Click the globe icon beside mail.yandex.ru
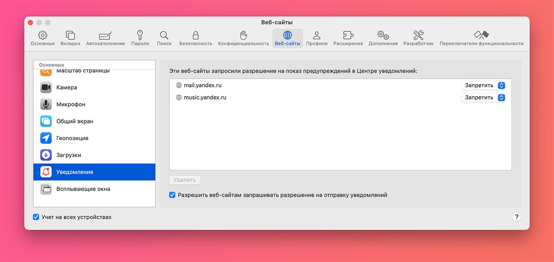Viewport: 554px width, 262px height. pos(179,85)
